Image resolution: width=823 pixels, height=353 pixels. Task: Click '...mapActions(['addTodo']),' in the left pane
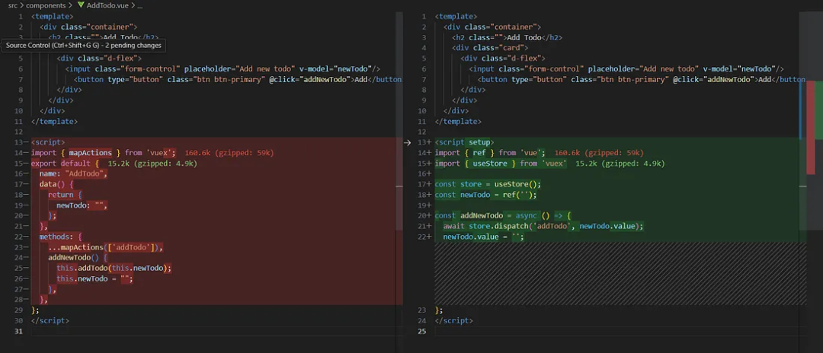(x=106, y=246)
